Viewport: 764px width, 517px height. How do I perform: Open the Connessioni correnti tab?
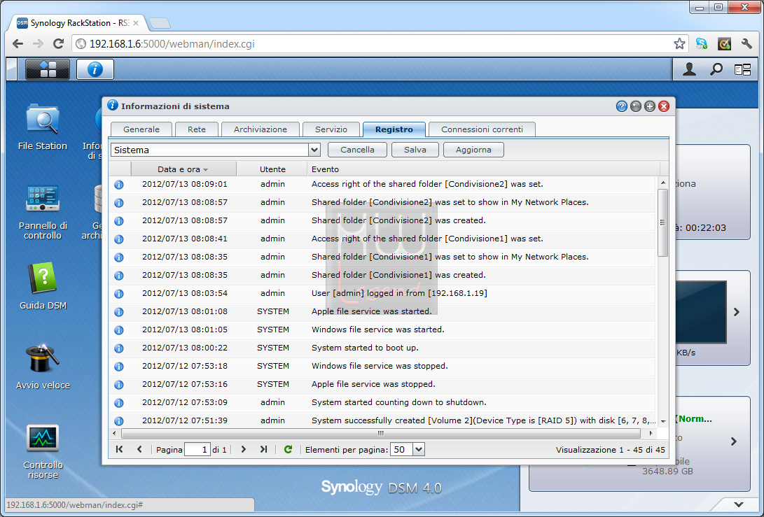tap(482, 129)
